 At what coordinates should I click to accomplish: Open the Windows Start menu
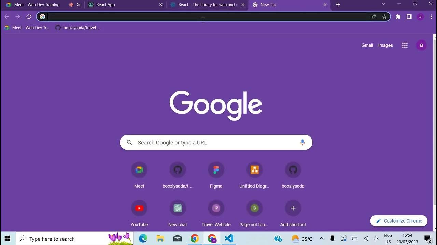coord(8,239)
